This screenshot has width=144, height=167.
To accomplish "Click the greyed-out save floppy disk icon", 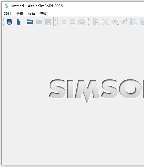I will point(48,22).
